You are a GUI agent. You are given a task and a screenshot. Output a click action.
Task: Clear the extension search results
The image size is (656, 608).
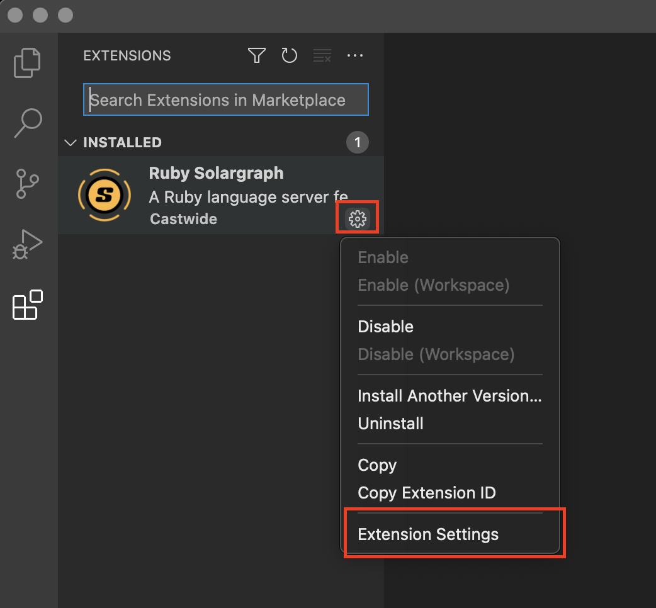pos(322,55)
